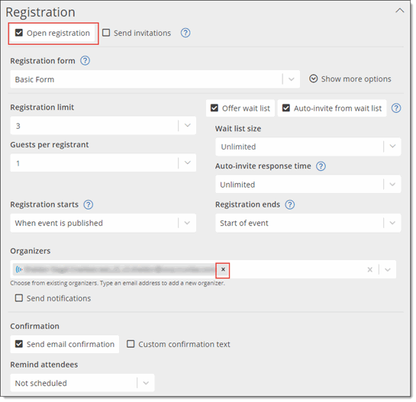416x402 pixels.
Task: Collapse the Registration section
Action: click(400, 11)
